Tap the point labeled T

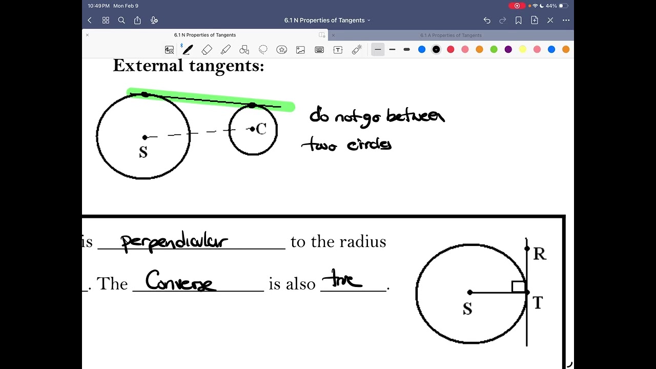(x=527, y=293)
